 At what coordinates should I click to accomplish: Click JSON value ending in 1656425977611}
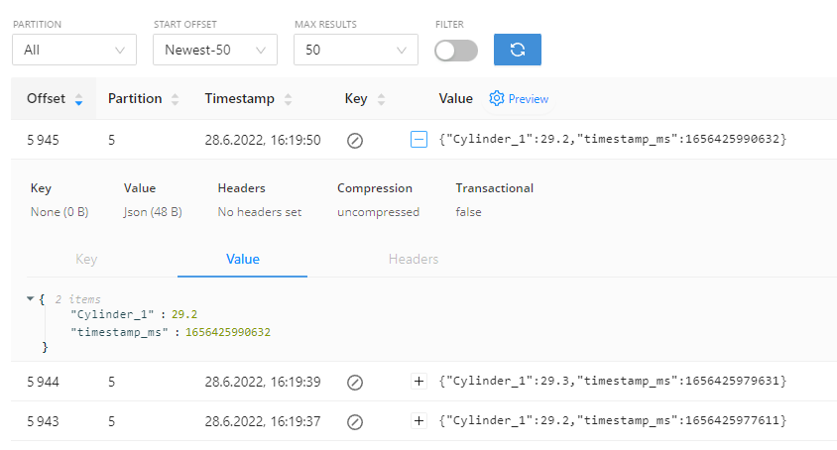[x=613, y=420]
